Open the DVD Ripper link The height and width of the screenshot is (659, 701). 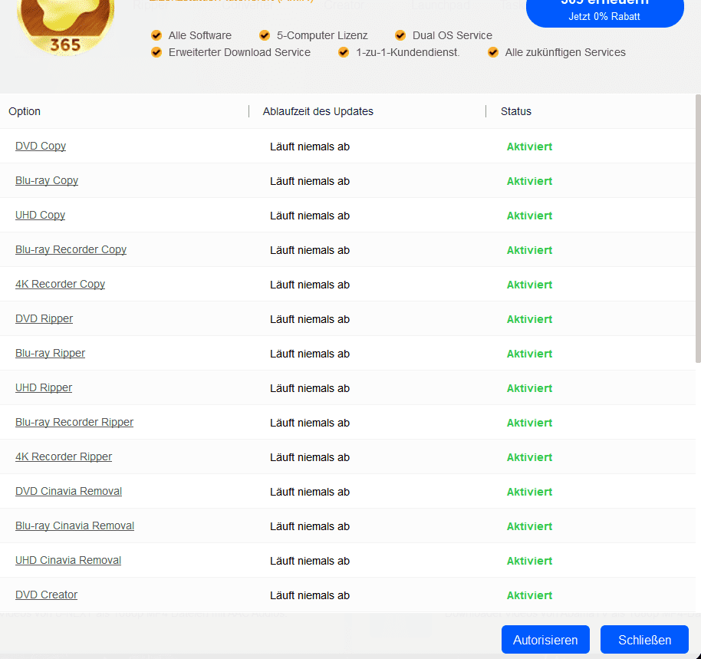coord(44,318)
